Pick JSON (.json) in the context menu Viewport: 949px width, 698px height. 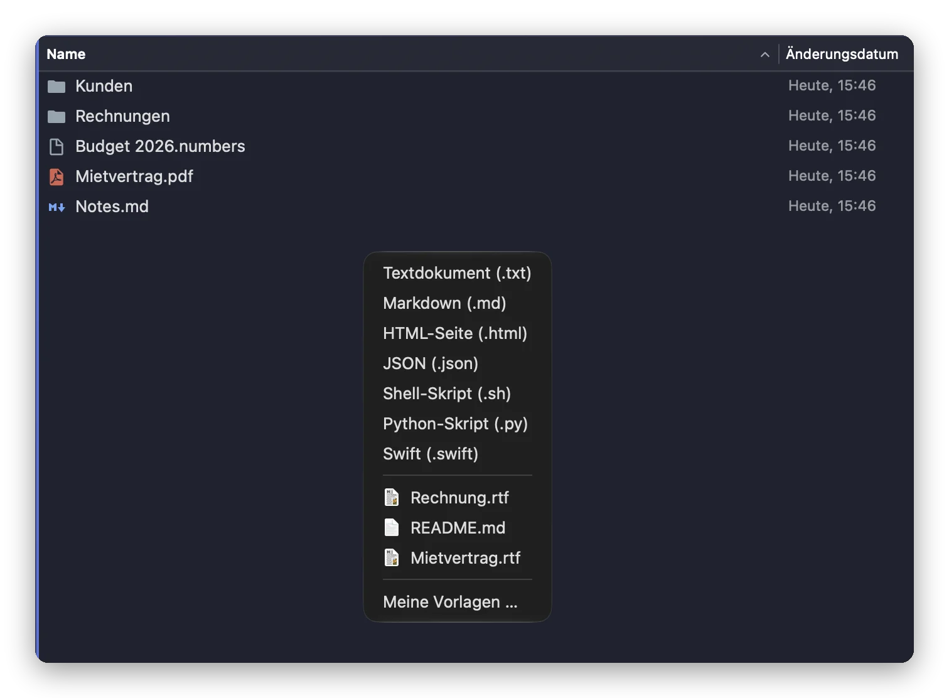[457, 363]
